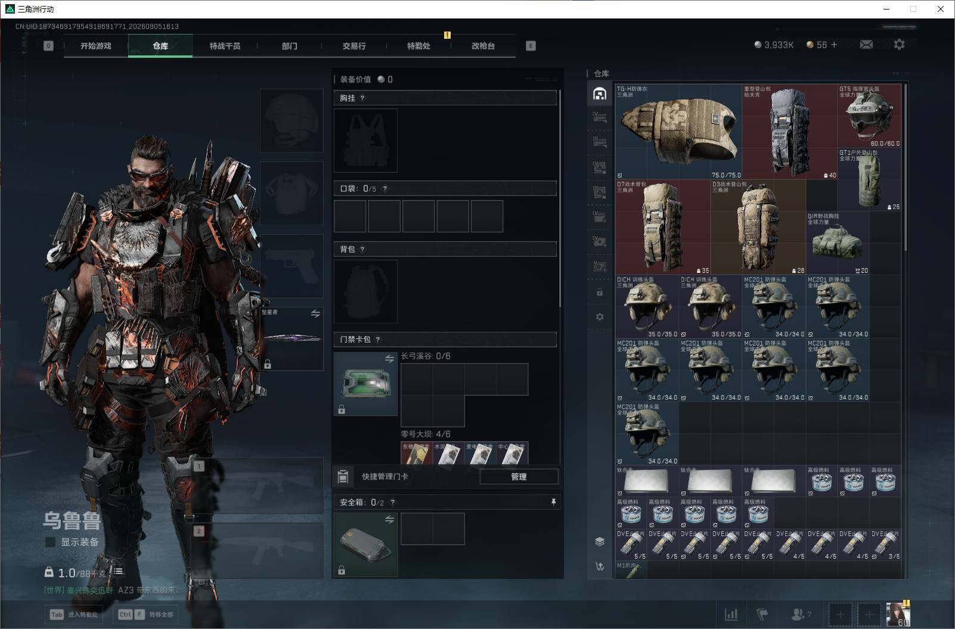Viewport: 955px width, 629px height.
Task: Open the mail inbox envelope icon
Action: (x=866, y=45)
